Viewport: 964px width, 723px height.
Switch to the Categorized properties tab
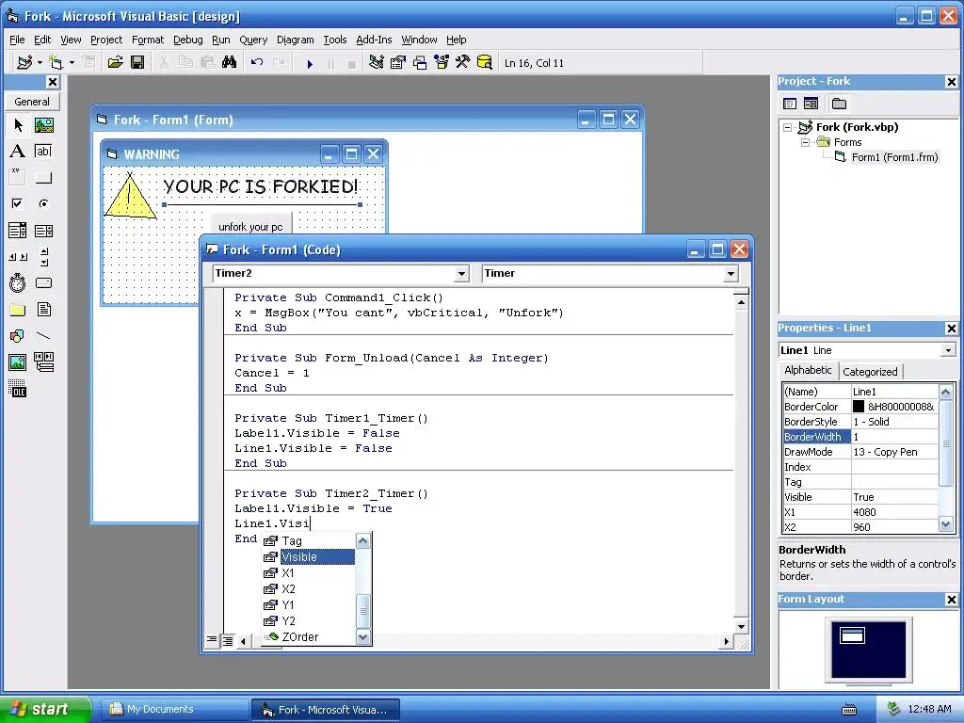(x=870, y=371)
